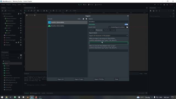Image resolution: width=176 pixels, height=99 pixels.
Task: Expand the Assets folder
Action: tap(3, 66)
